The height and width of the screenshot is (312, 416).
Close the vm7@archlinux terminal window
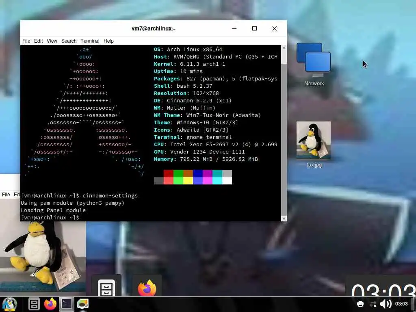point(275,28)
